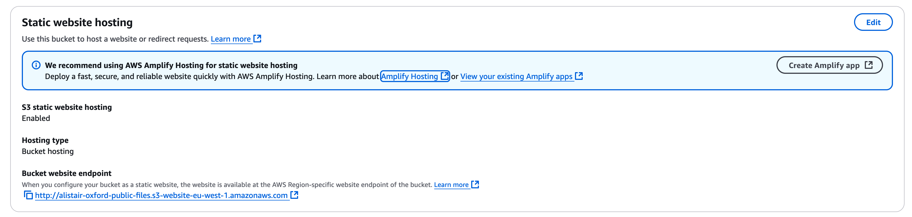Click the info icon in the Amplify banner

pyautogui.click(x=36, y=65)
